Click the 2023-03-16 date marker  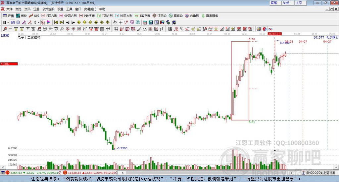pyautogui.click(x=274, y=34)
